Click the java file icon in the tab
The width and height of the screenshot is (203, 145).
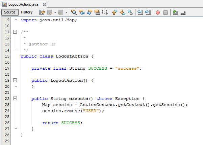click(5, 4)
